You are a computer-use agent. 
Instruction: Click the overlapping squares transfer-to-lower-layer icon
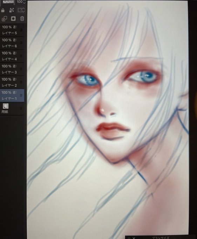coord(4,19)
